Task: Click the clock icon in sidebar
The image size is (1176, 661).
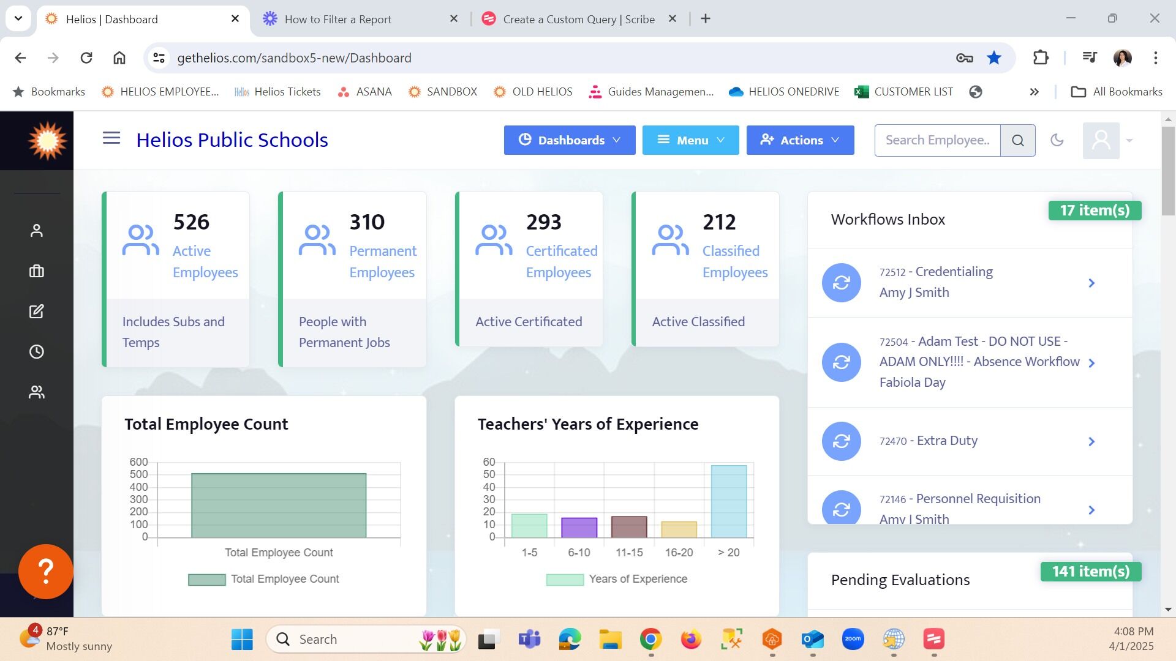Action: point(37,352)
